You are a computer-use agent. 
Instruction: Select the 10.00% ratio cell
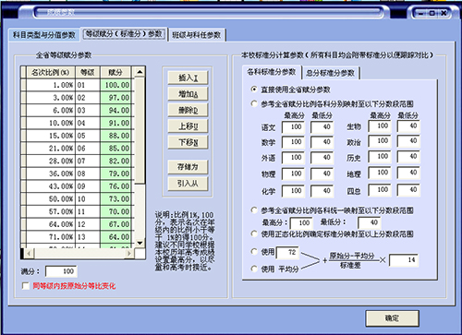[51, 123]
